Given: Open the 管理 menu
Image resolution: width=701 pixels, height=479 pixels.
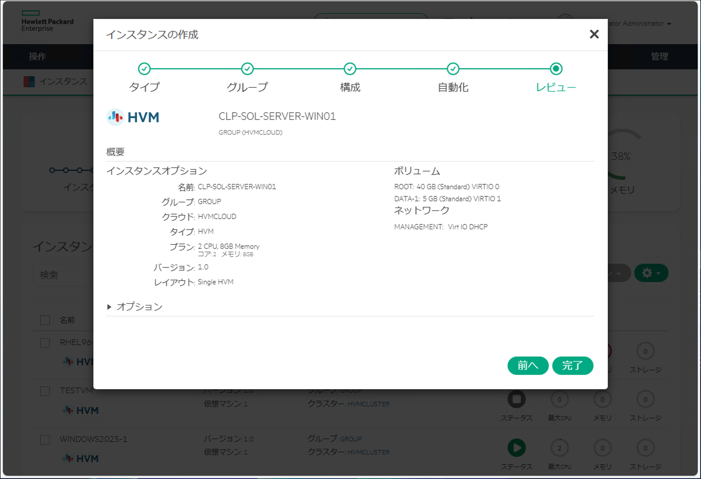Looking at the screenshot, I should point(660,56).
